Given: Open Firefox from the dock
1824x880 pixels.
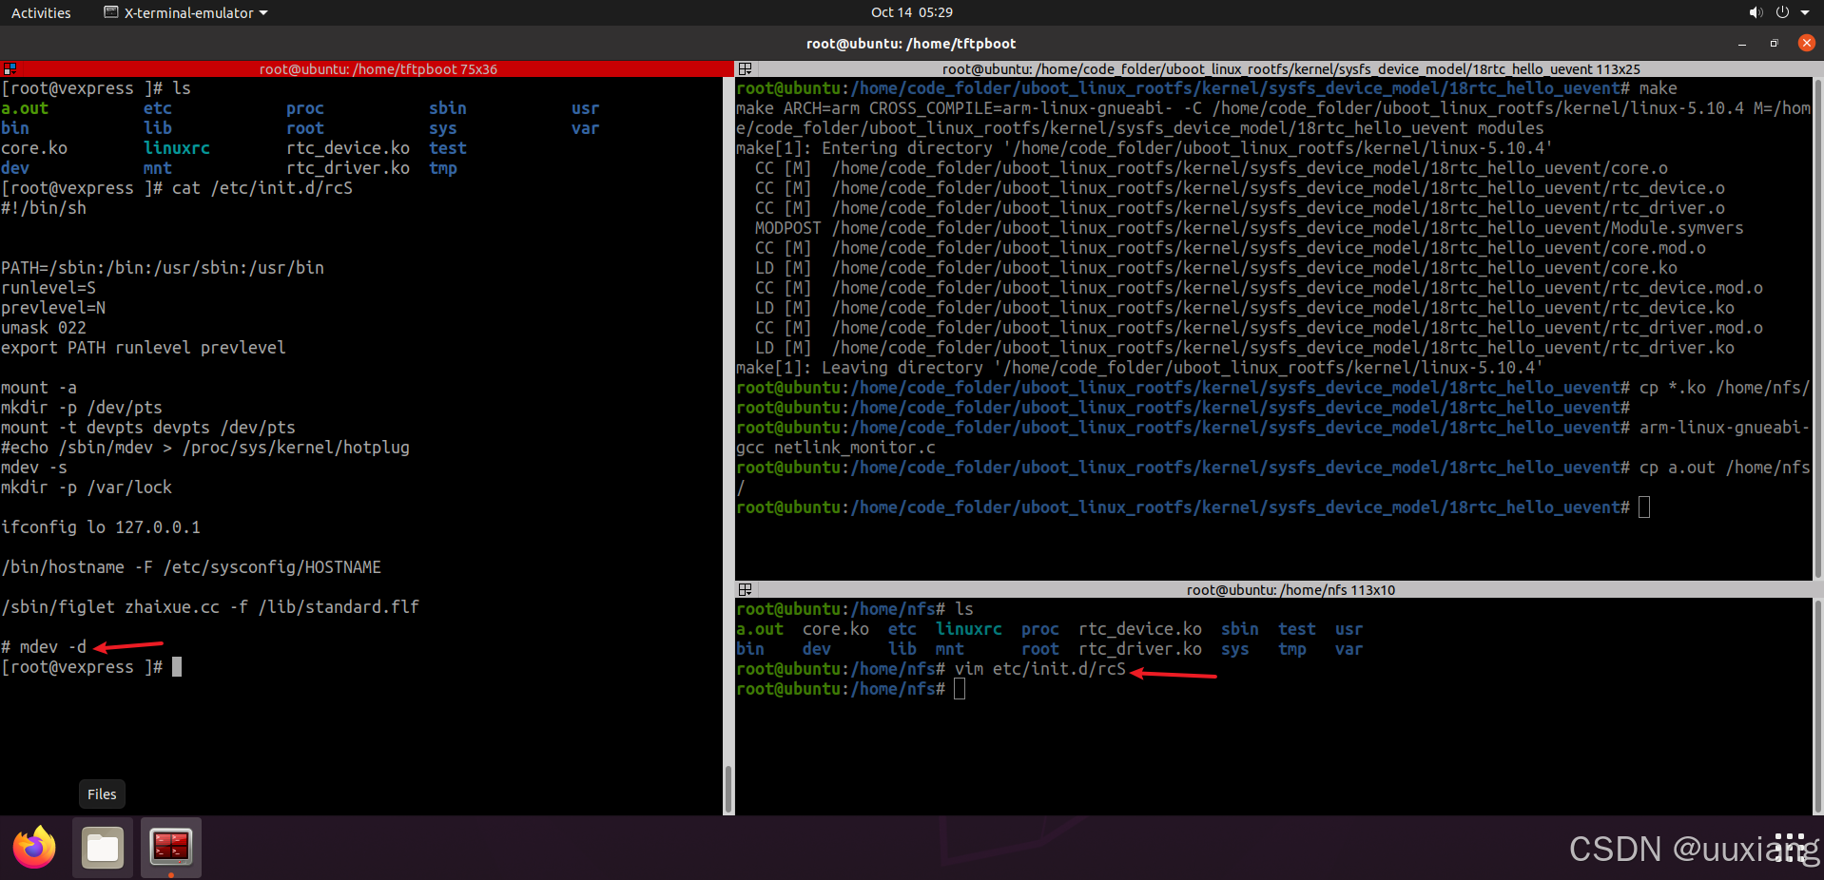Looking at the screenshot, I should coord(35,848).
